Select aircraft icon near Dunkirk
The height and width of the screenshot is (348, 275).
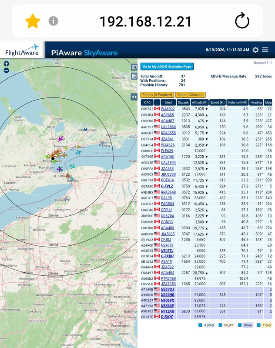tap(66, 199)
